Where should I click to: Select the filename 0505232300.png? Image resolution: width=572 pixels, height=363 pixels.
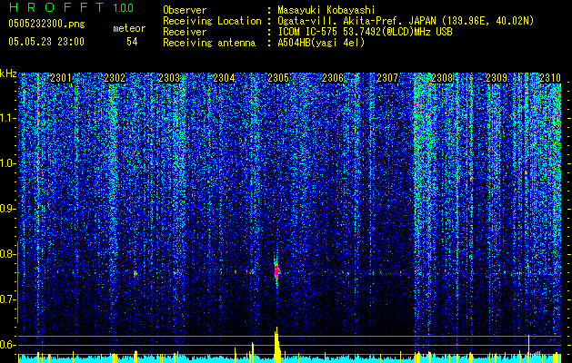(46, 24)
